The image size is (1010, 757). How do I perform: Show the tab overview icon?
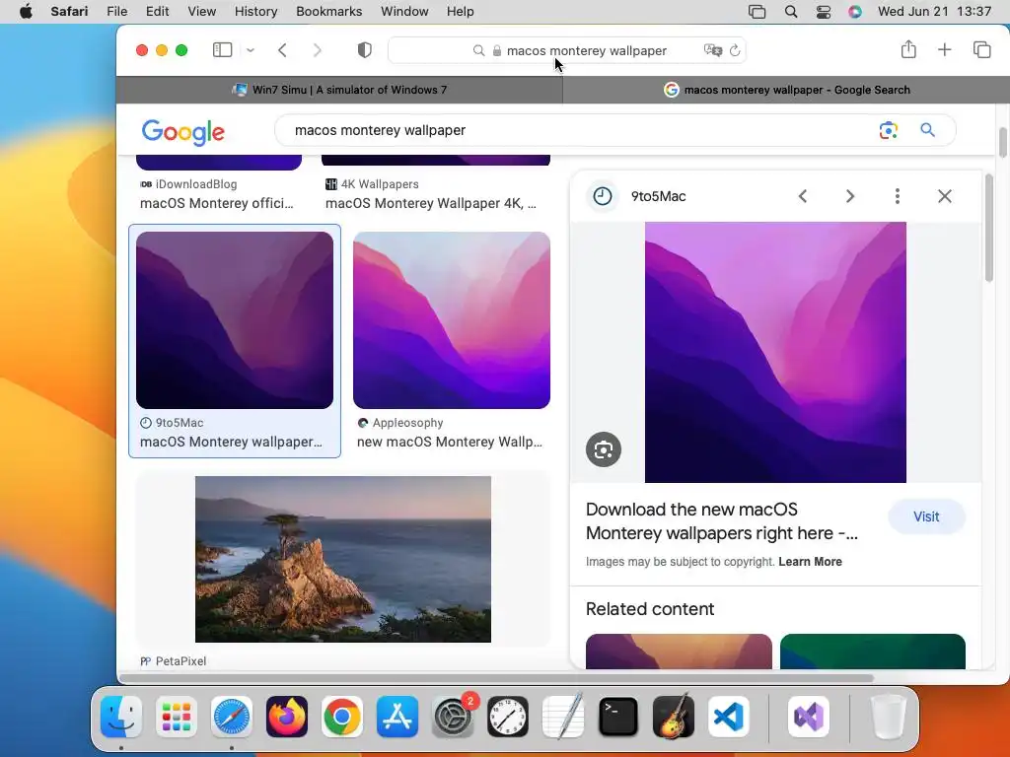pyautogui.click(x=981, y=49)
